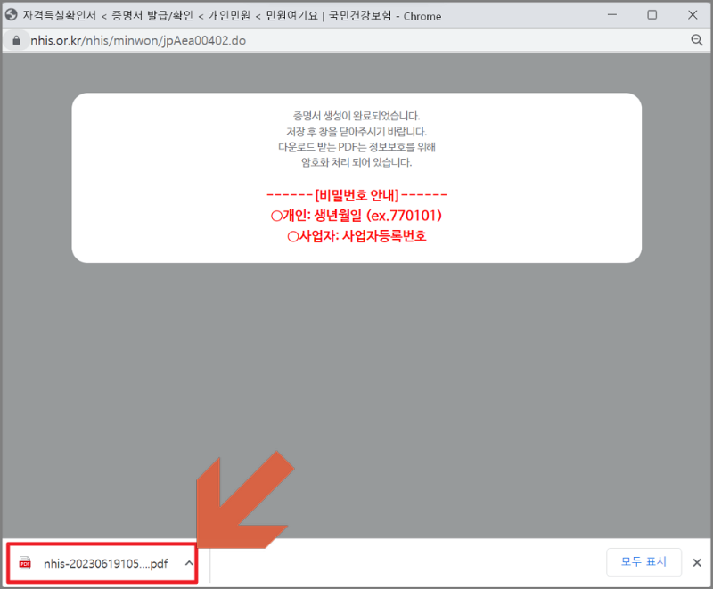Screen dimensions: 713x589
Task: Dismiss the download bar with the X
Action: pos(697,563)
